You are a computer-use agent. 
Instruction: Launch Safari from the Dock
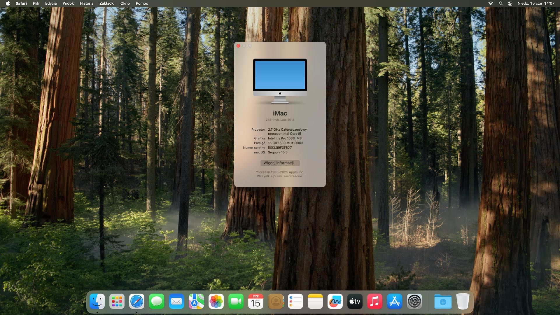137,301
